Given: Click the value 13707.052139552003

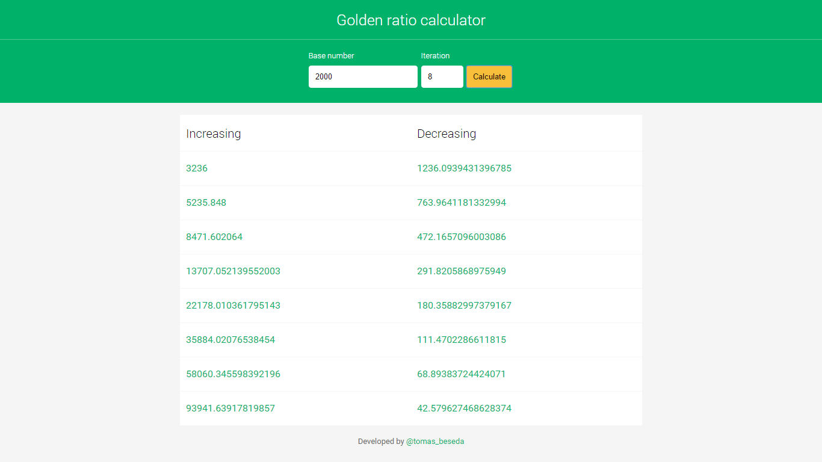Looking at the screenshot, I should [233, 271].
